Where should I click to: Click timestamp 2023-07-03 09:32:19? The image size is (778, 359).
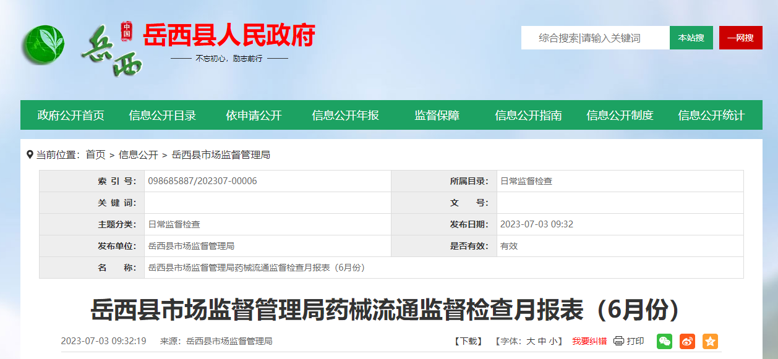click(103, 341)
